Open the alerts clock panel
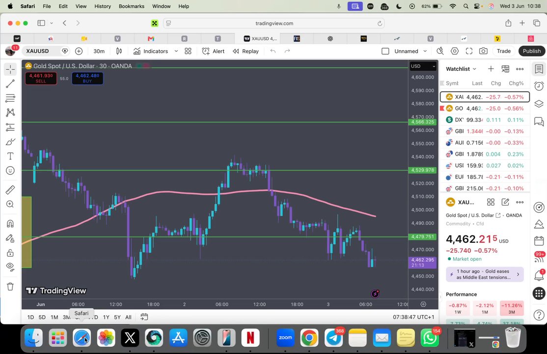The height and width of the screenshot is (354, 547). [539, 86]
